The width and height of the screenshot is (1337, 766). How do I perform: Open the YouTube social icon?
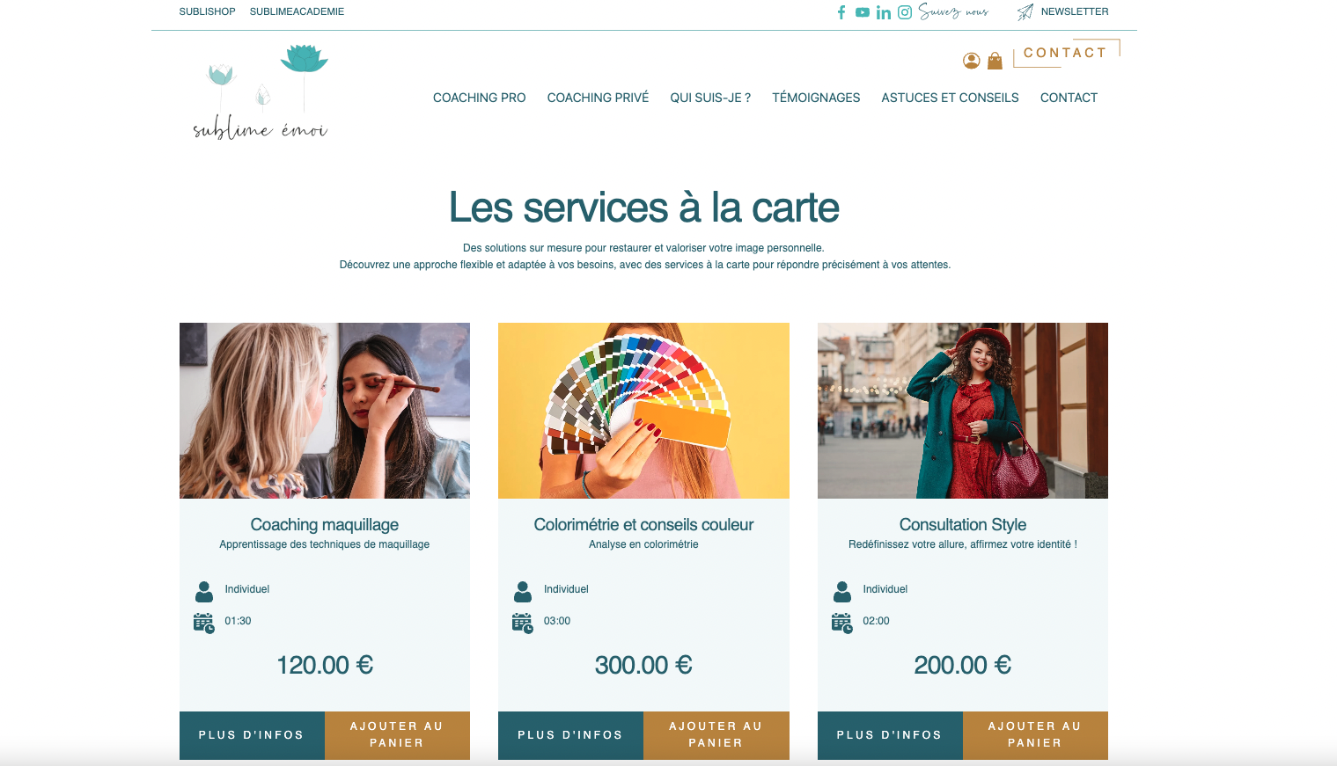pos(863,12)
